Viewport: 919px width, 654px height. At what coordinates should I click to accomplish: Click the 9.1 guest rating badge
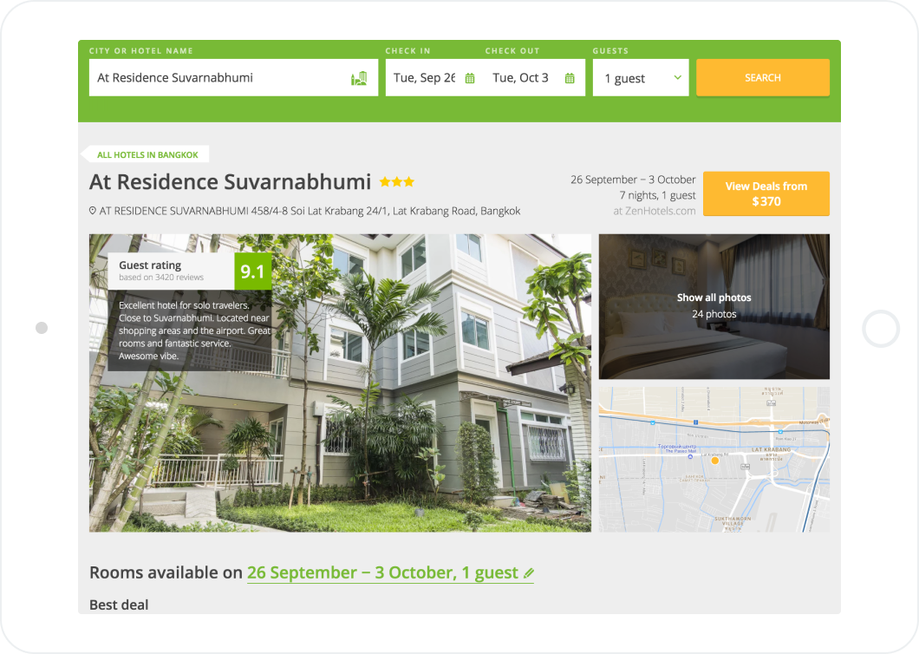tap(253, 271)
